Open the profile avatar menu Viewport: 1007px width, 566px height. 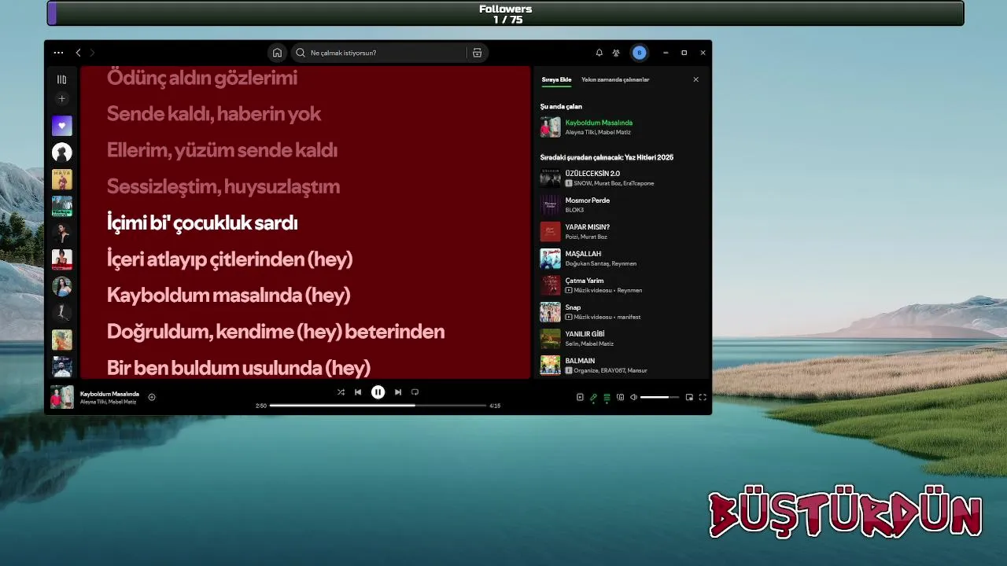coord(639,53)
